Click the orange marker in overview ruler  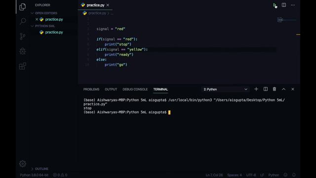click(298, 35)
